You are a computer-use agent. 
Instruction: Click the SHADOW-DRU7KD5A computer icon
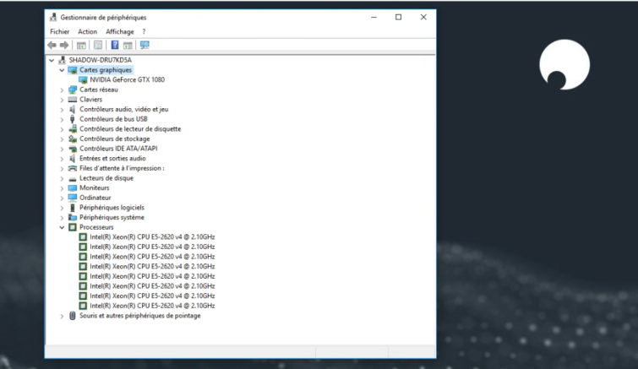tap(62, 60)
